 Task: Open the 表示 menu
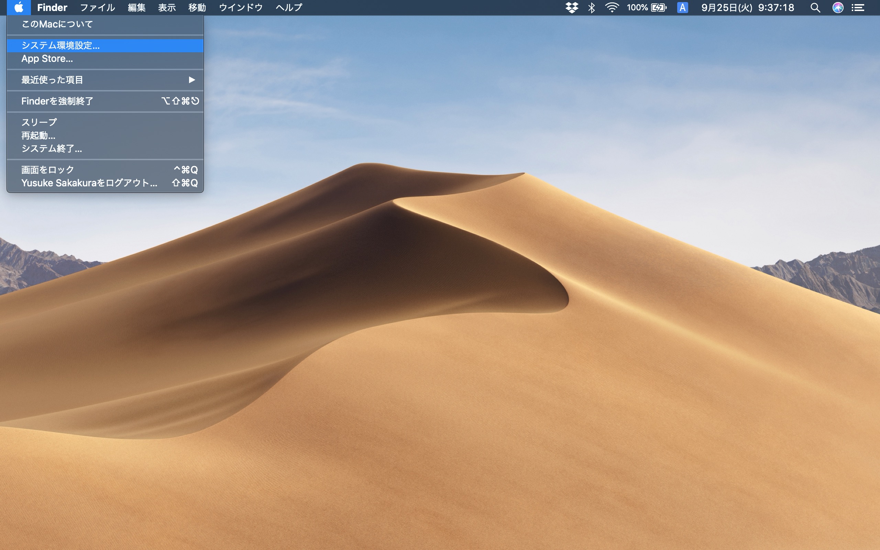coord(167,8)
